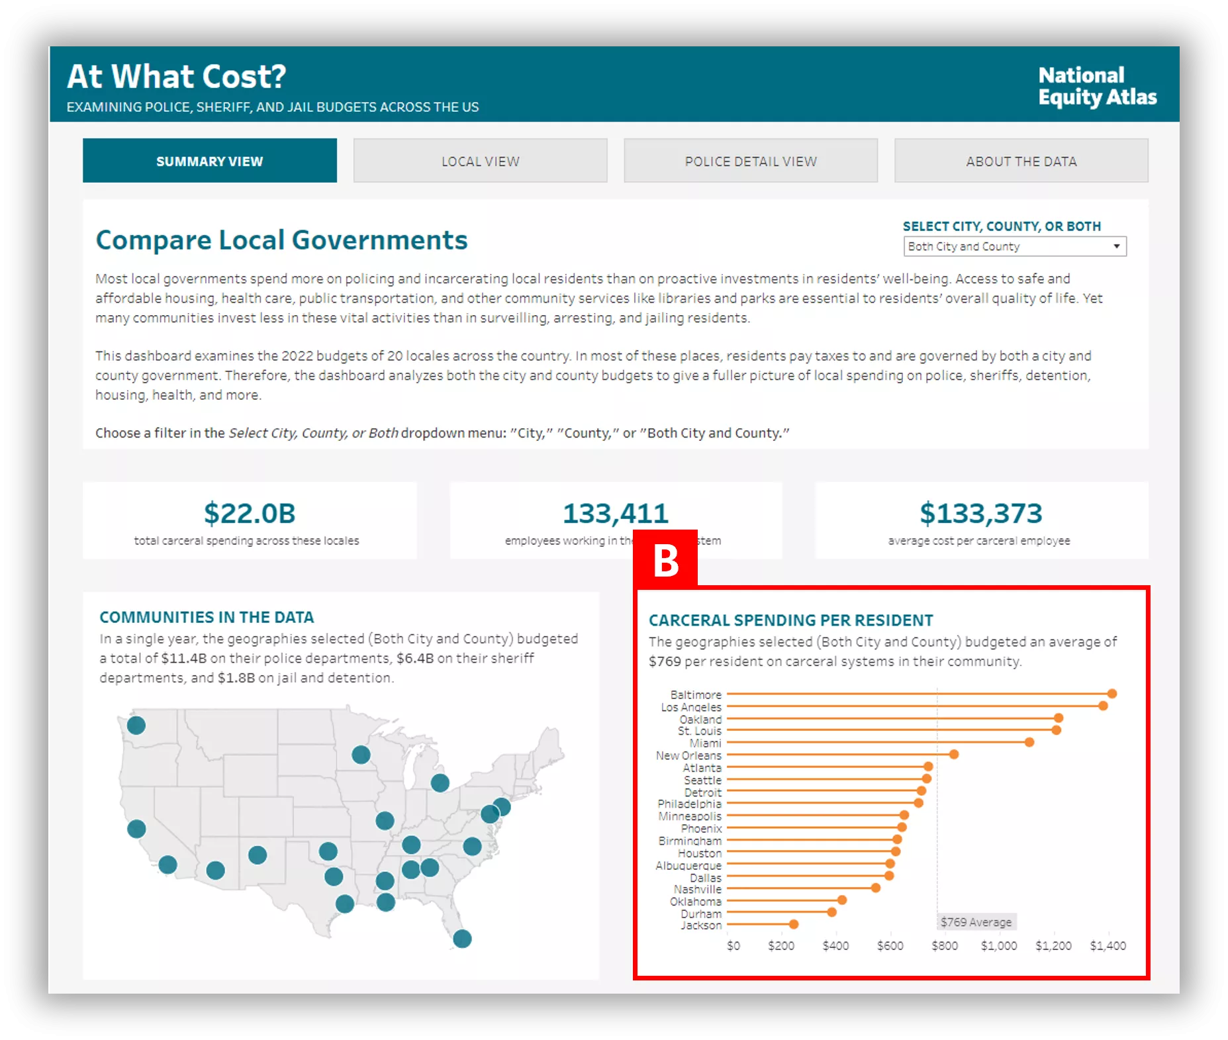The width and height of the screenshot is (1228, 1040).
Task: Click the Baltimore lollipop endpoint in chart
Action: pyautogui.click(x=1112, y=694)
